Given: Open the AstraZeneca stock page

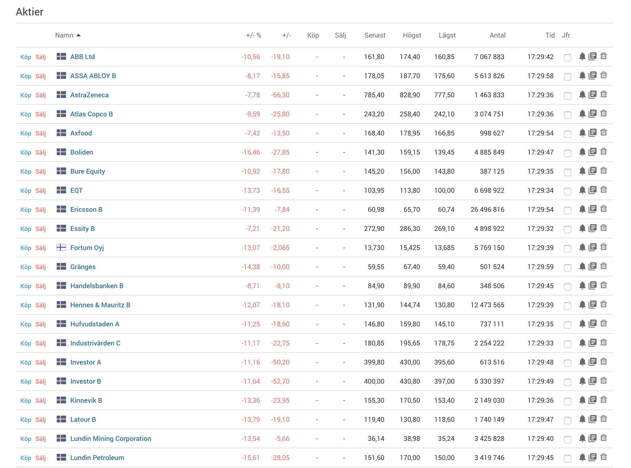Looking at the screenshot, I should click(x=90, y=95).
